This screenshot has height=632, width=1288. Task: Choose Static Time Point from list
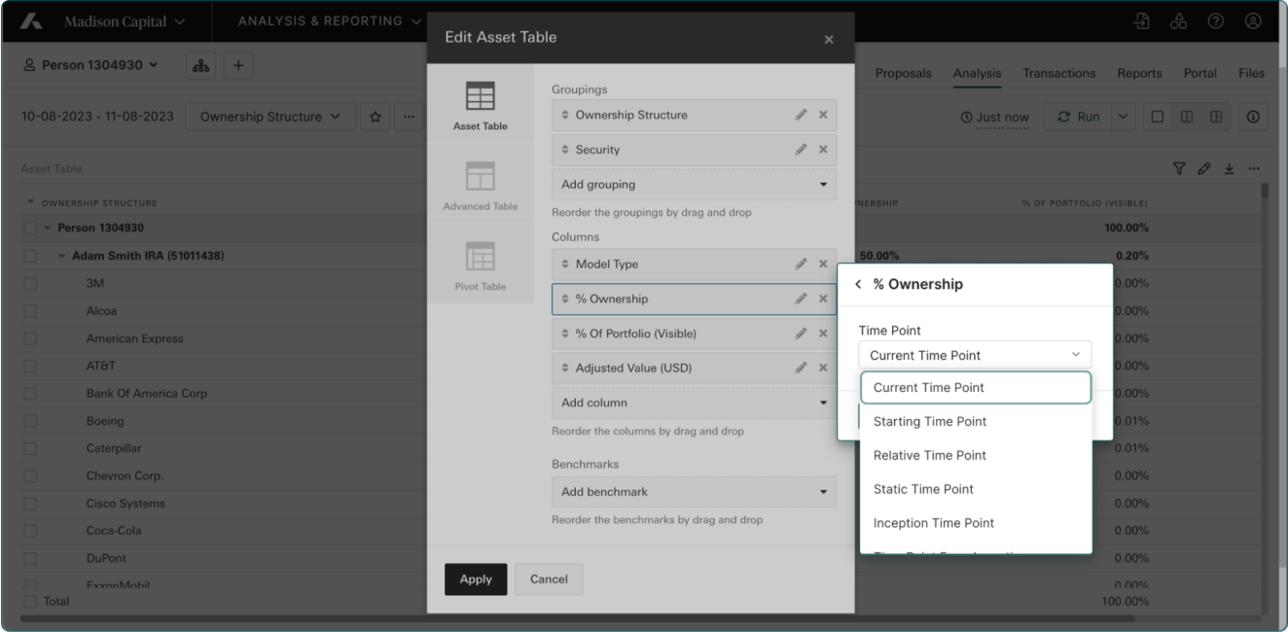tap(923, 489)
